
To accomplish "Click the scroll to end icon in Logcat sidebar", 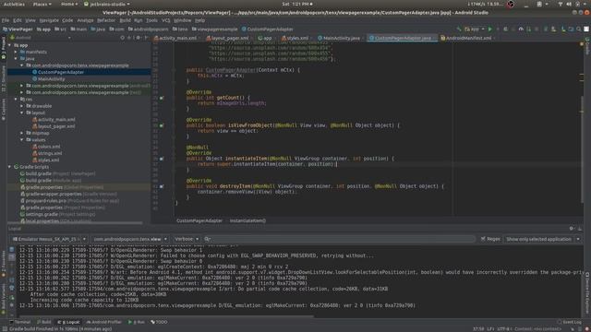I will click(x=12, y=257).
